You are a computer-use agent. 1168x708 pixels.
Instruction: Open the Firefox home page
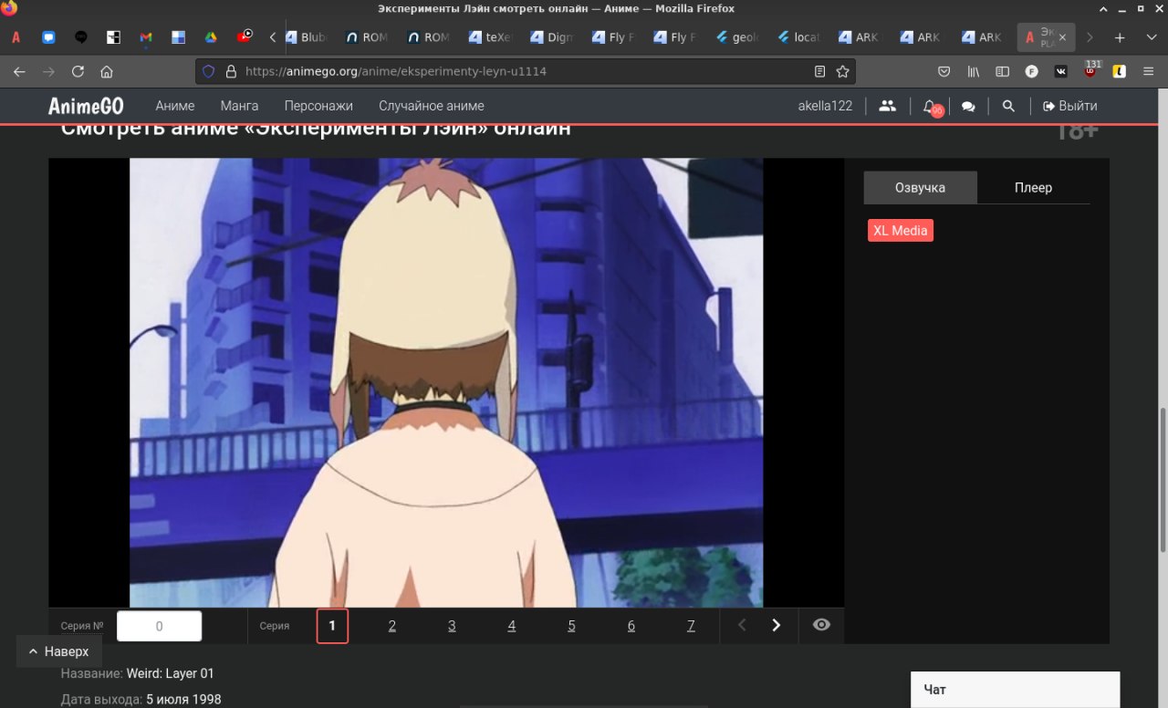(107, 71)
